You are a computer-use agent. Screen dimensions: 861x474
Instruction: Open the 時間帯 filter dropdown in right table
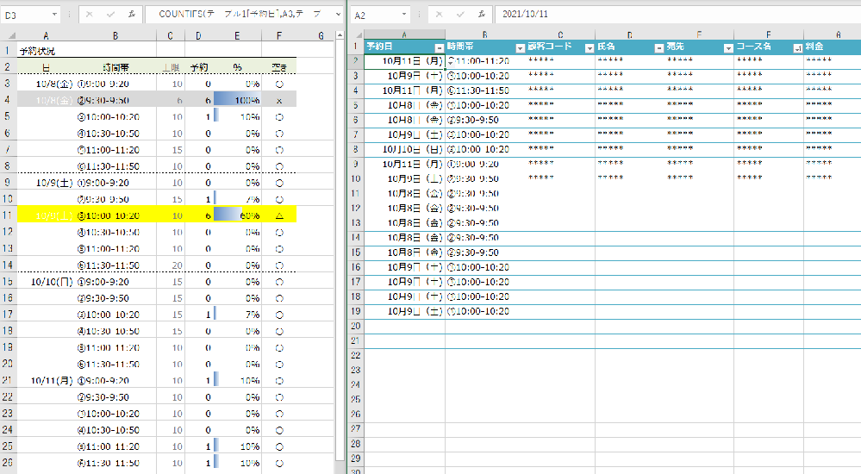(x=520, y=48)
